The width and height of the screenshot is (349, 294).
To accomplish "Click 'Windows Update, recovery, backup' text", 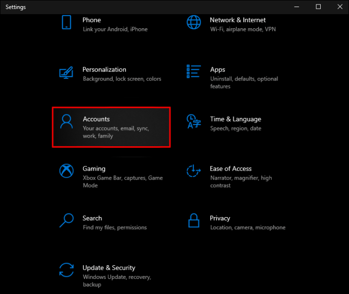I will pos(117,281).
